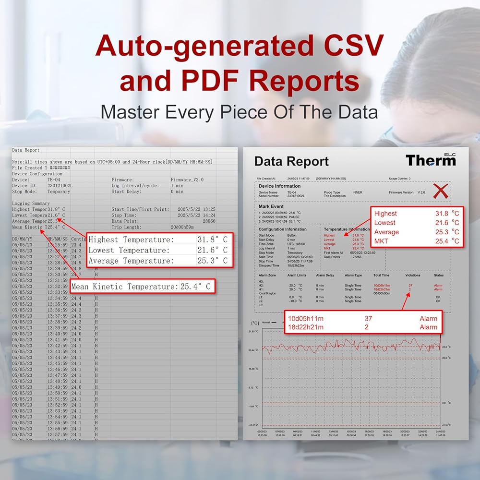Click the 'Alarm Zone' column header
The width and height of the screenshot is (480, 480).
click(269, 276)
